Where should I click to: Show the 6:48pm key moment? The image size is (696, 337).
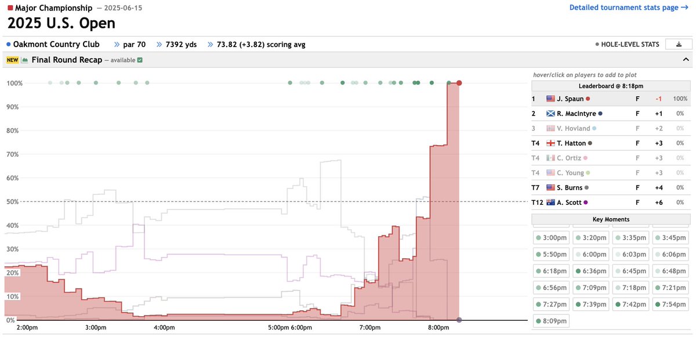(671, 271)
